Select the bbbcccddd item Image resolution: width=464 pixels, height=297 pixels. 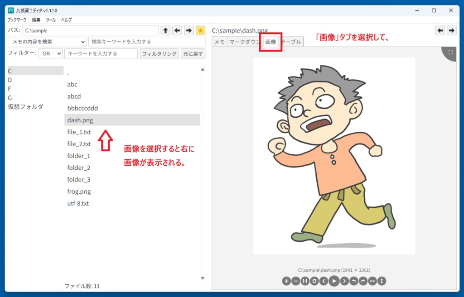coord(132,108)
